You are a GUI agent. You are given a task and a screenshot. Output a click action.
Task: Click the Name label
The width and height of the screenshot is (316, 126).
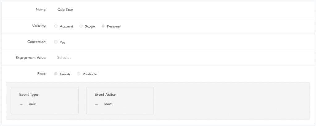coord(41,10)
